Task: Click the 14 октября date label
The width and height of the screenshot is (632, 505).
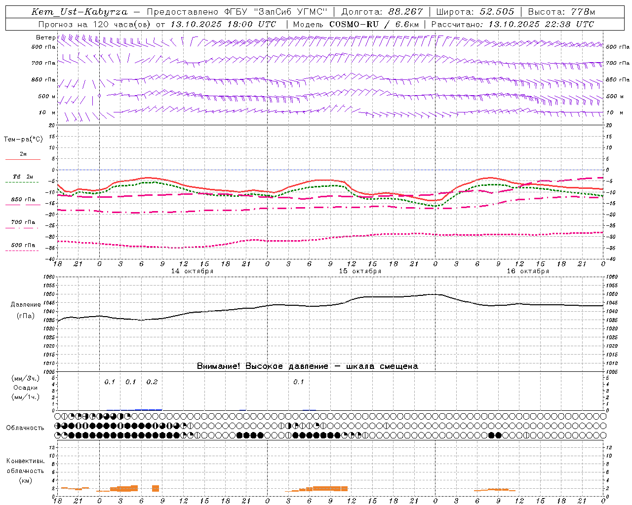Action: tap(192, 271)
